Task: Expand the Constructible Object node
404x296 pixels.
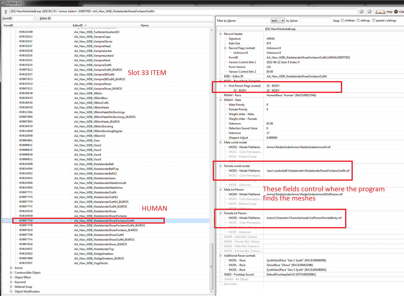Action: click(11, 273)
